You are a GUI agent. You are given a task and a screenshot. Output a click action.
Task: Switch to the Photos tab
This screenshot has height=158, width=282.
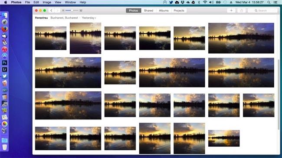134,10
